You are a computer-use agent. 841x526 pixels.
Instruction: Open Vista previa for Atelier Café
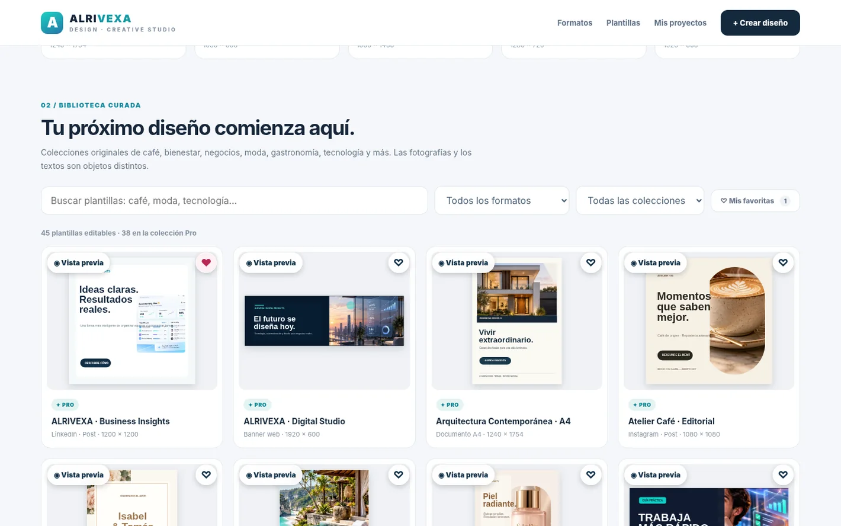click(x=656, y=262)
